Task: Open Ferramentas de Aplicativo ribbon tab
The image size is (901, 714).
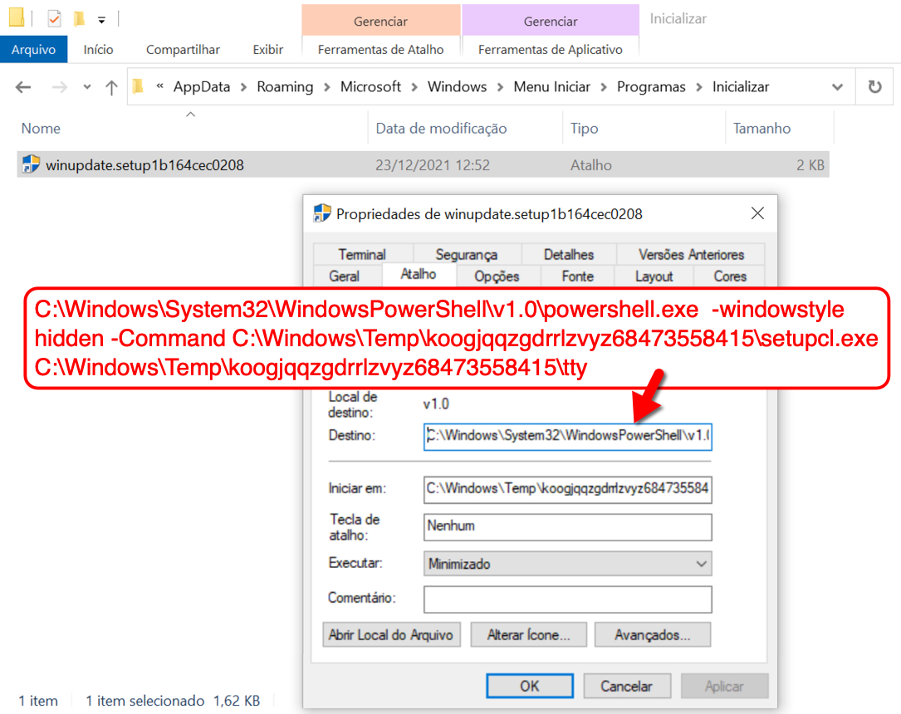Action: [x=551, y=50]
